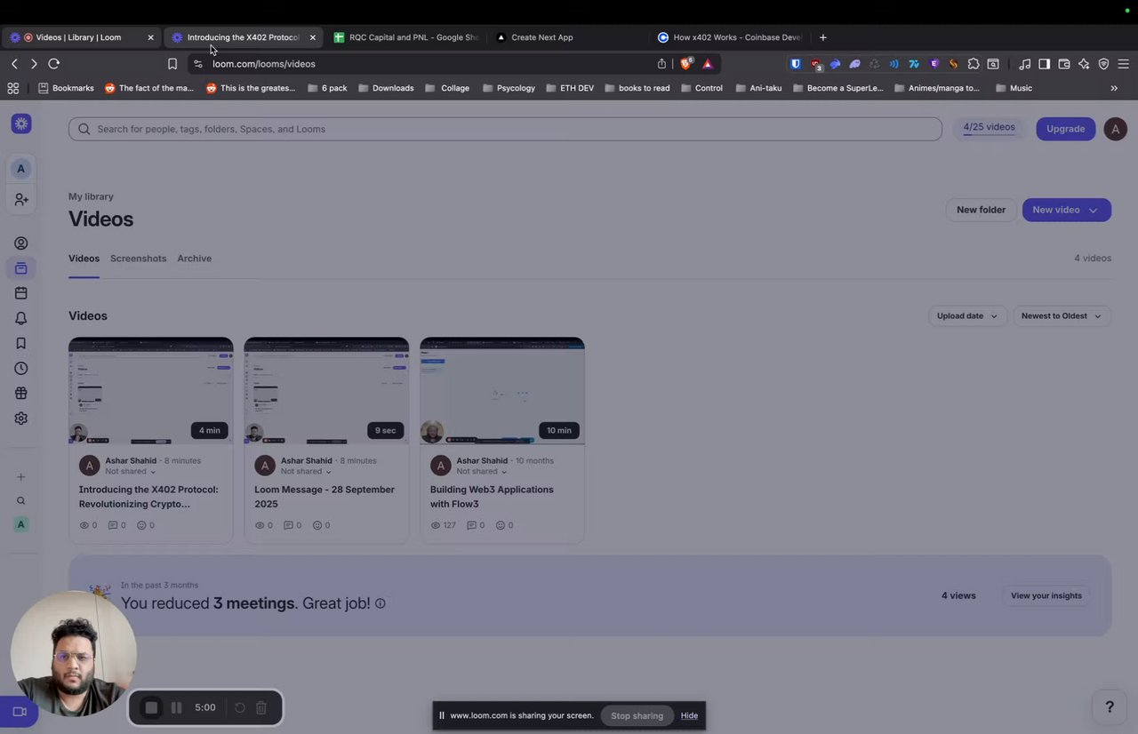This screenshot has width=1138, height=734.
Task: Open the Downloads bookmarks folder
Action: (x=385, y=88)
